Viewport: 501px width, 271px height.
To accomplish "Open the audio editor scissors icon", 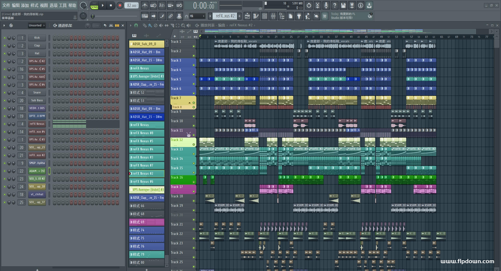I will [x=318, y=5].
